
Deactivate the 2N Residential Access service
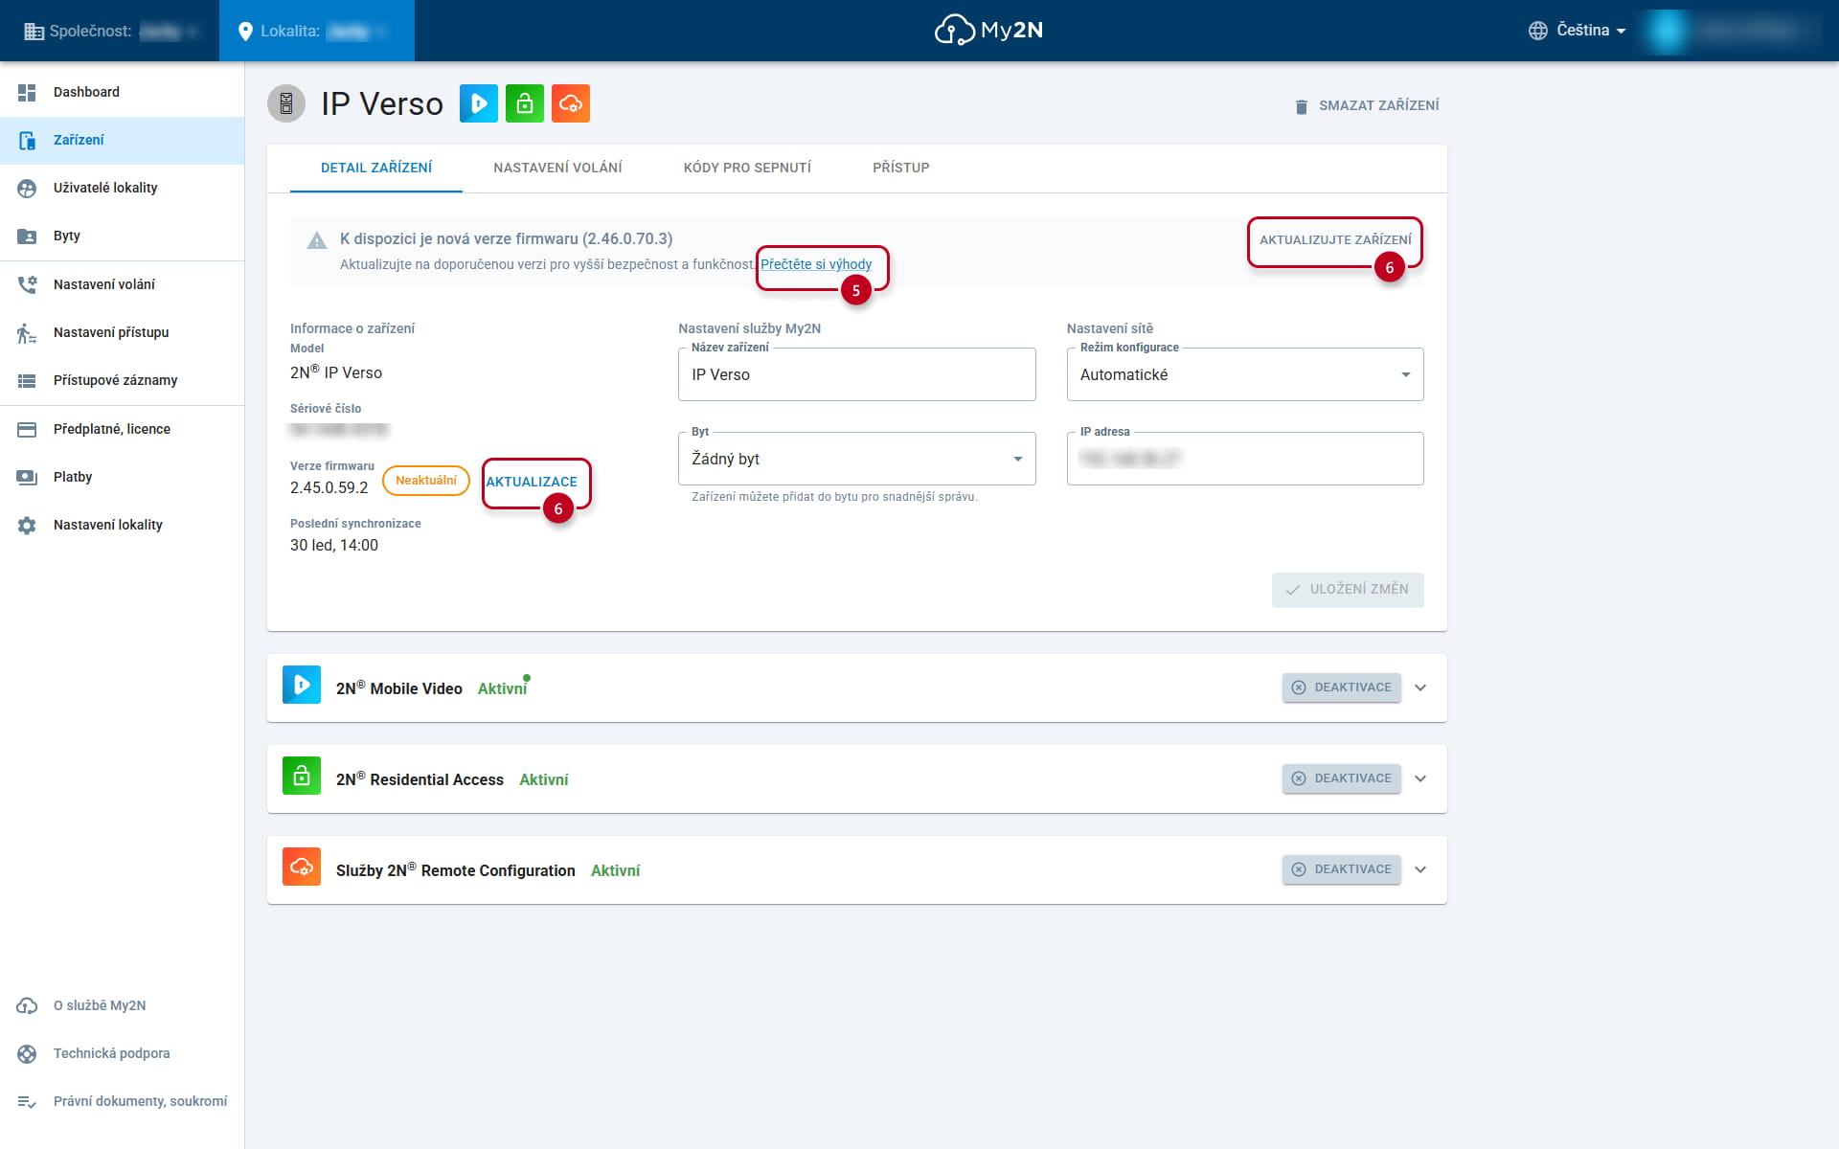tap(1342, 778)
